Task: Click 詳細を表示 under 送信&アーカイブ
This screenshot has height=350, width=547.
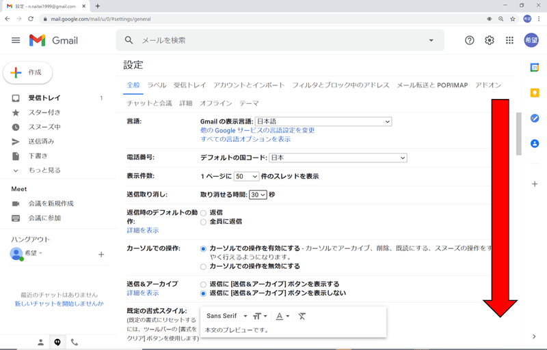Action: click(x=143, y=293)
